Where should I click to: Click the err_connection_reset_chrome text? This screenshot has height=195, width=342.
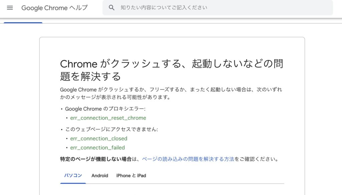click(x=108, y=118)
